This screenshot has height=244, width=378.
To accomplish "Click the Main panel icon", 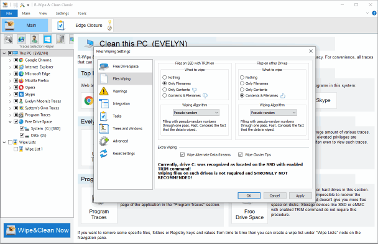I will [10, 25].
